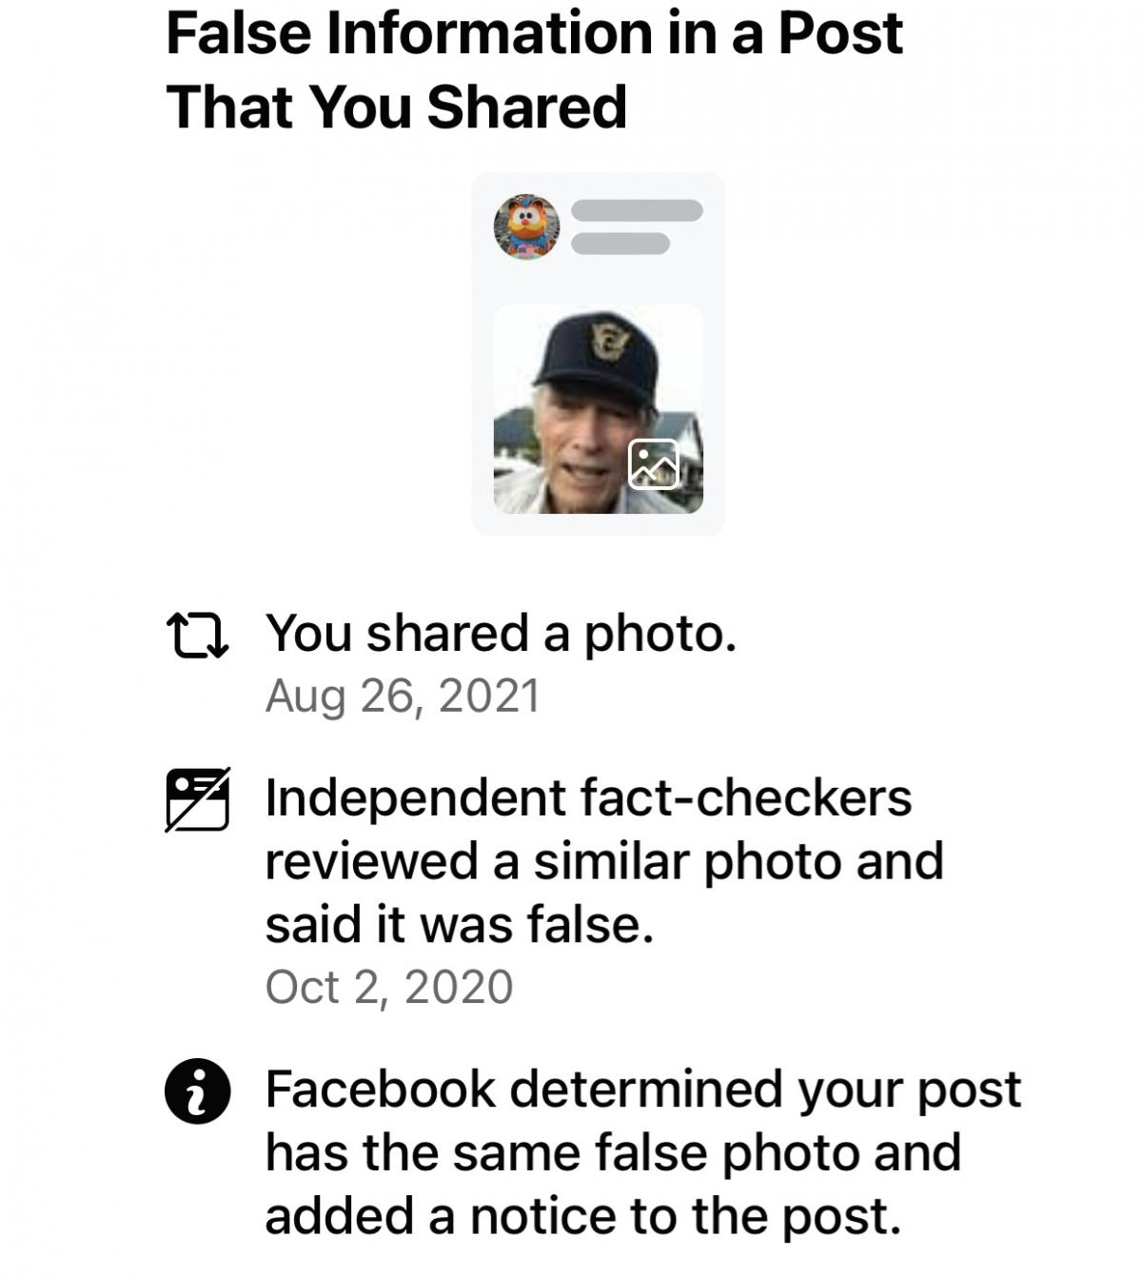Click 'You shared a photo.' text
The height and width of the screenshot is (1276, 1142).
[501, 633]
